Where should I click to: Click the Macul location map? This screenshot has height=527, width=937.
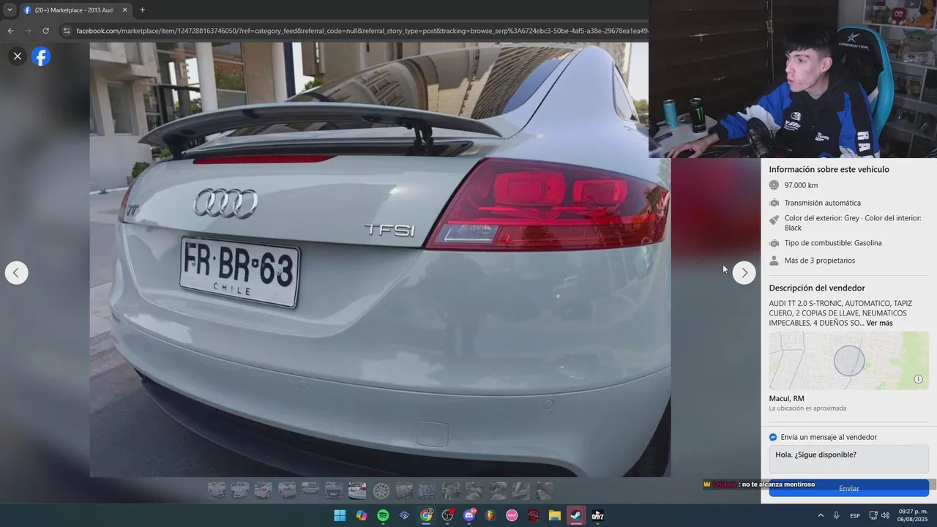(848, 361)
